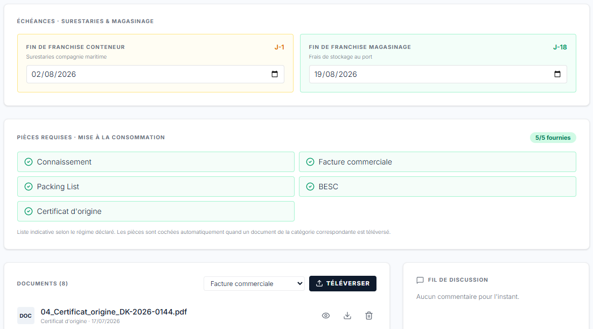Screen dimensions: 593x329
Task: Click 'Frais de stockage au port' subtitle
Action: click(x=340, y=56)
